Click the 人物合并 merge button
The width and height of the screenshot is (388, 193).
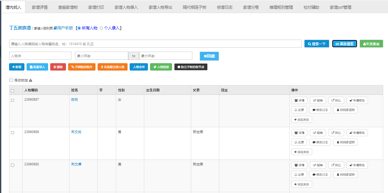[x=139, y=67]
